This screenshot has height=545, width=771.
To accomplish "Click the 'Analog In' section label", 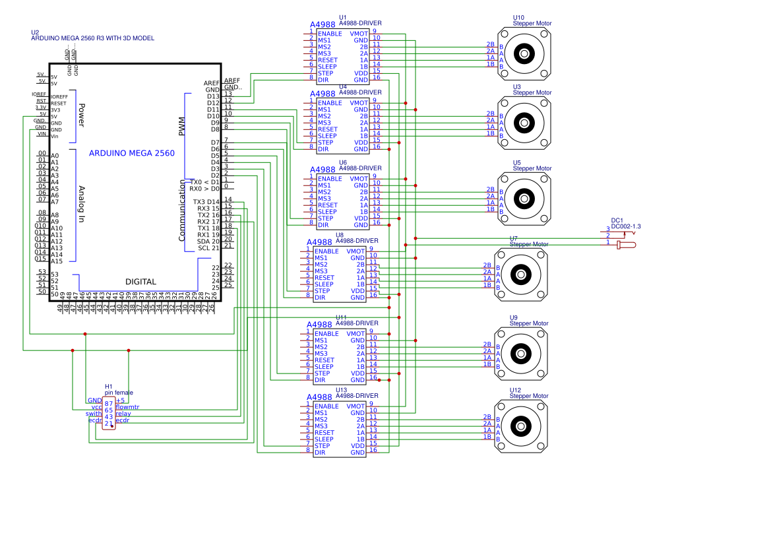I will 82,204.
